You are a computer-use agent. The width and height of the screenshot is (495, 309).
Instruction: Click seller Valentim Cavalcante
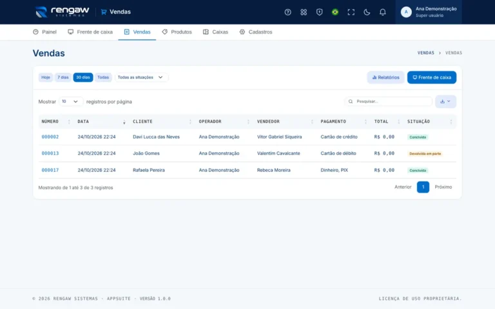point(278,153)
